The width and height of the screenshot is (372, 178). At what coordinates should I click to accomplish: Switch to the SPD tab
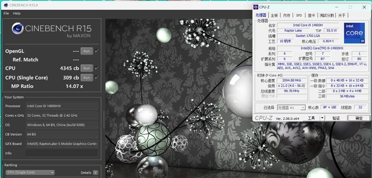tap(299, 15)
